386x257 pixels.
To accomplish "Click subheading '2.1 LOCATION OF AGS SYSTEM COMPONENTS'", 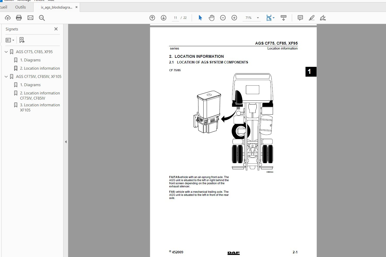I will pyautogui.click(x=208, y=62).
